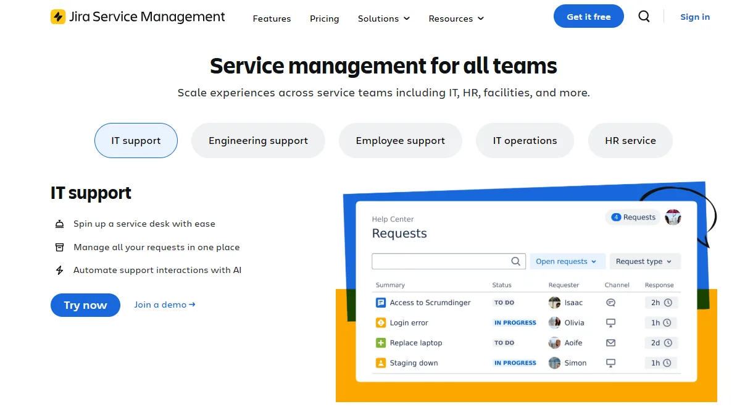Click the Login error summary text

[x=409, y=322]
